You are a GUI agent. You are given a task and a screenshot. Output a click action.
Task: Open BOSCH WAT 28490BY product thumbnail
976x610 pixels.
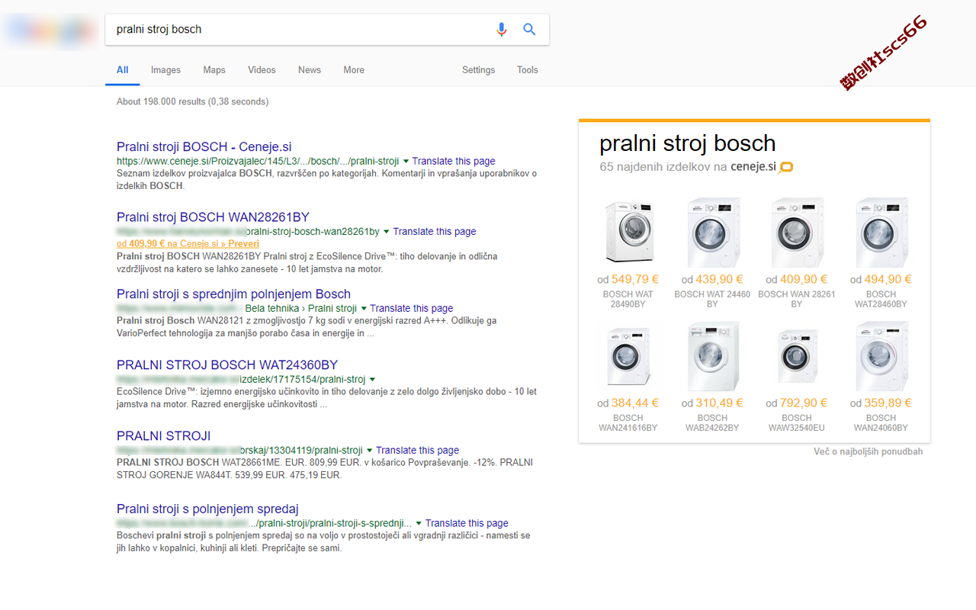click(628, 231)
